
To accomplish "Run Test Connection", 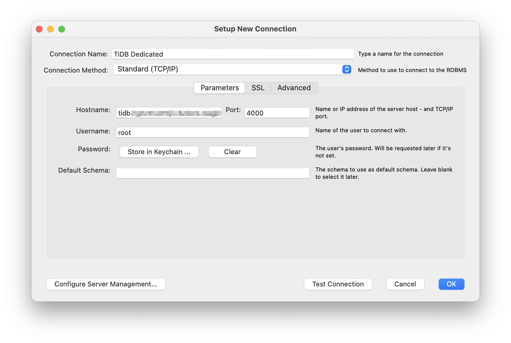I will [x=338, y=284].
